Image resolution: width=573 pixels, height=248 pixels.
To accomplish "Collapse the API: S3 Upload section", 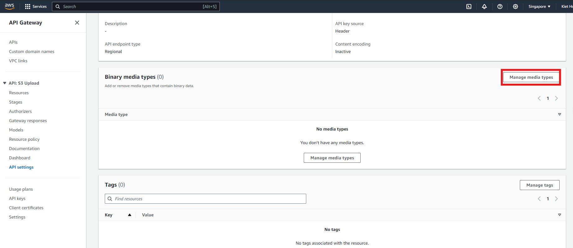I will [5, 83].
